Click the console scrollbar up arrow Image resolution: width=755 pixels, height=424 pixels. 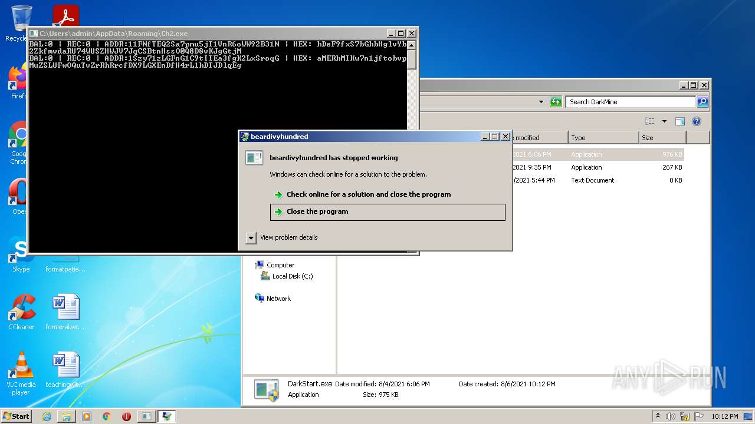[412, 45]
